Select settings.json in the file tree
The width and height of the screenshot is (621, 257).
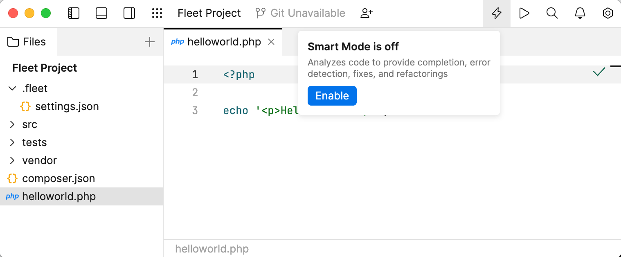[67, 106]
